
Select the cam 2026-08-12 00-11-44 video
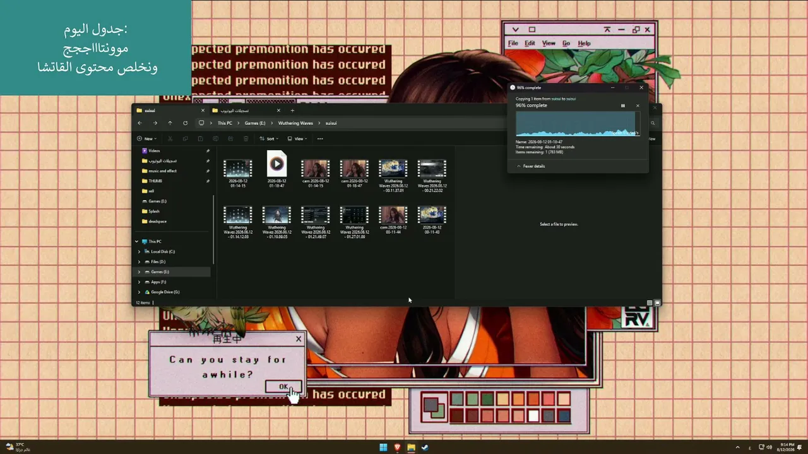(393, 219)
